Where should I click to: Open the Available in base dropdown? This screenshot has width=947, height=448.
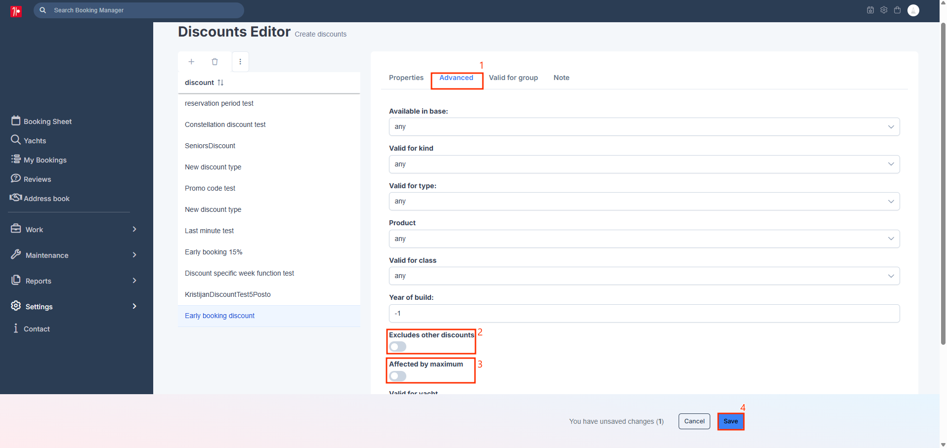click(644, 127)
